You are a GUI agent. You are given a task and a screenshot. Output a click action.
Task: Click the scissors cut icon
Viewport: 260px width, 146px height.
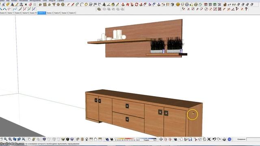[195, 139]
